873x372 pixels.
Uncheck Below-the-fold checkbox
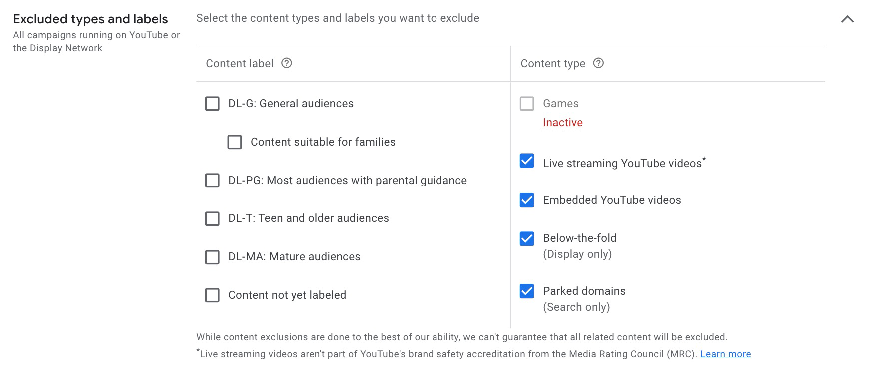pos(527,238)
